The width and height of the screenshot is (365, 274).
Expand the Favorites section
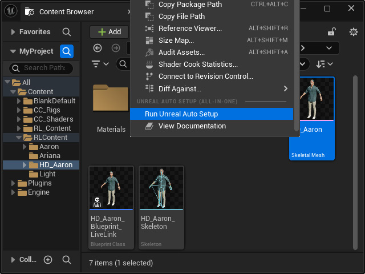coord(13,32)
